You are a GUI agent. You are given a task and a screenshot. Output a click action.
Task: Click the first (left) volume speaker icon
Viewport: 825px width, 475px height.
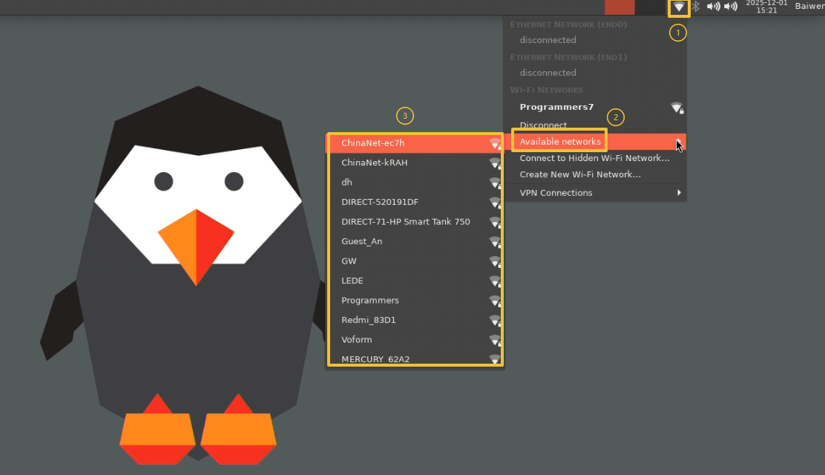pos(713,7)
